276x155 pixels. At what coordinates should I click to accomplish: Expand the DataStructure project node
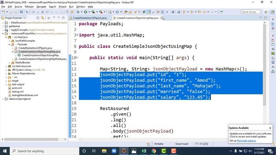point(3,23)
